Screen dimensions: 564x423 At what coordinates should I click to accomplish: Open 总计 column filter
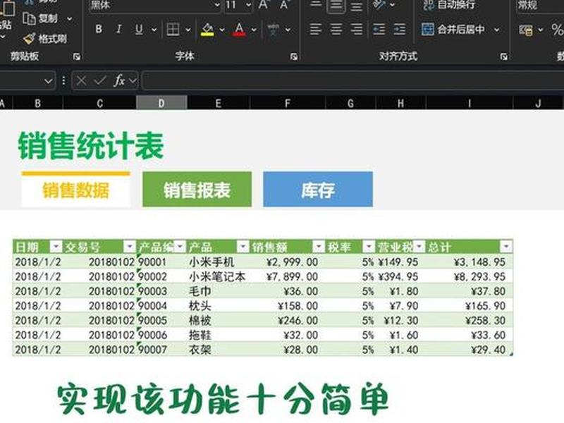click(506, 247)
